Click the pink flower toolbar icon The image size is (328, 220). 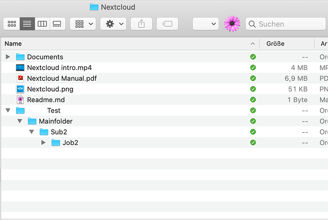pyautogui.click(x=232, y=24)
